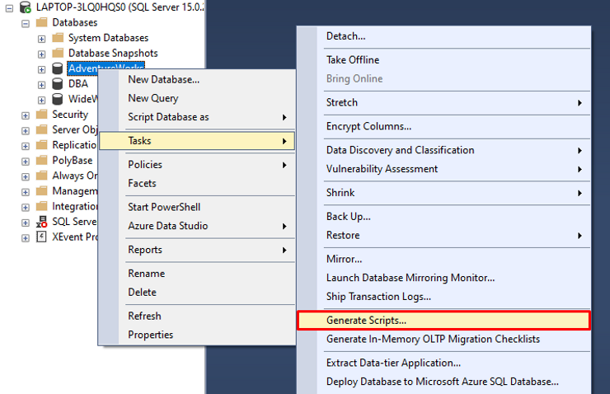This screenshot has width=610, height=394.
Task: Click the XEvent Profiler icon
Action: (41, 237)
